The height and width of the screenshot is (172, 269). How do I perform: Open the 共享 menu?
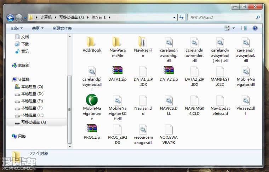point(38,28)
